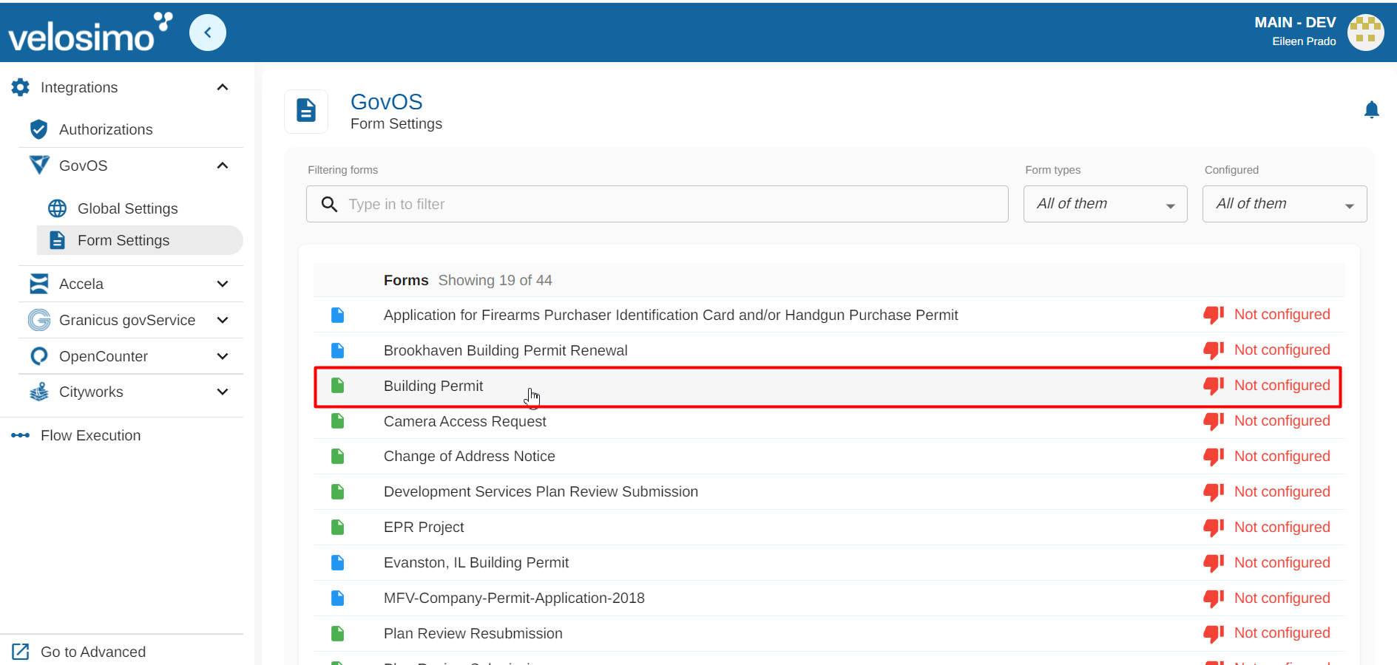
Task: Click the file icon for EPR Project
Action: 338,528
